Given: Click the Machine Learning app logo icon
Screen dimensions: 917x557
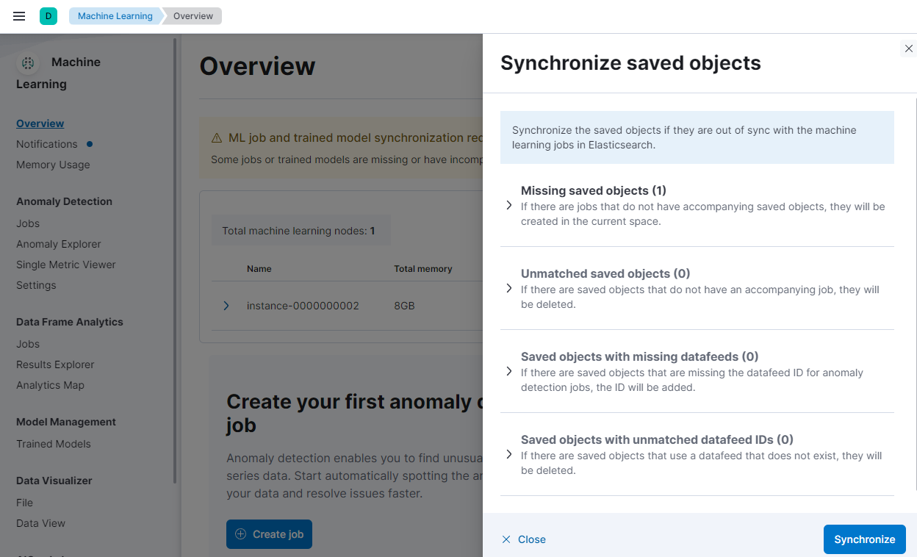Looking at the screenshot, I should 29,63.
